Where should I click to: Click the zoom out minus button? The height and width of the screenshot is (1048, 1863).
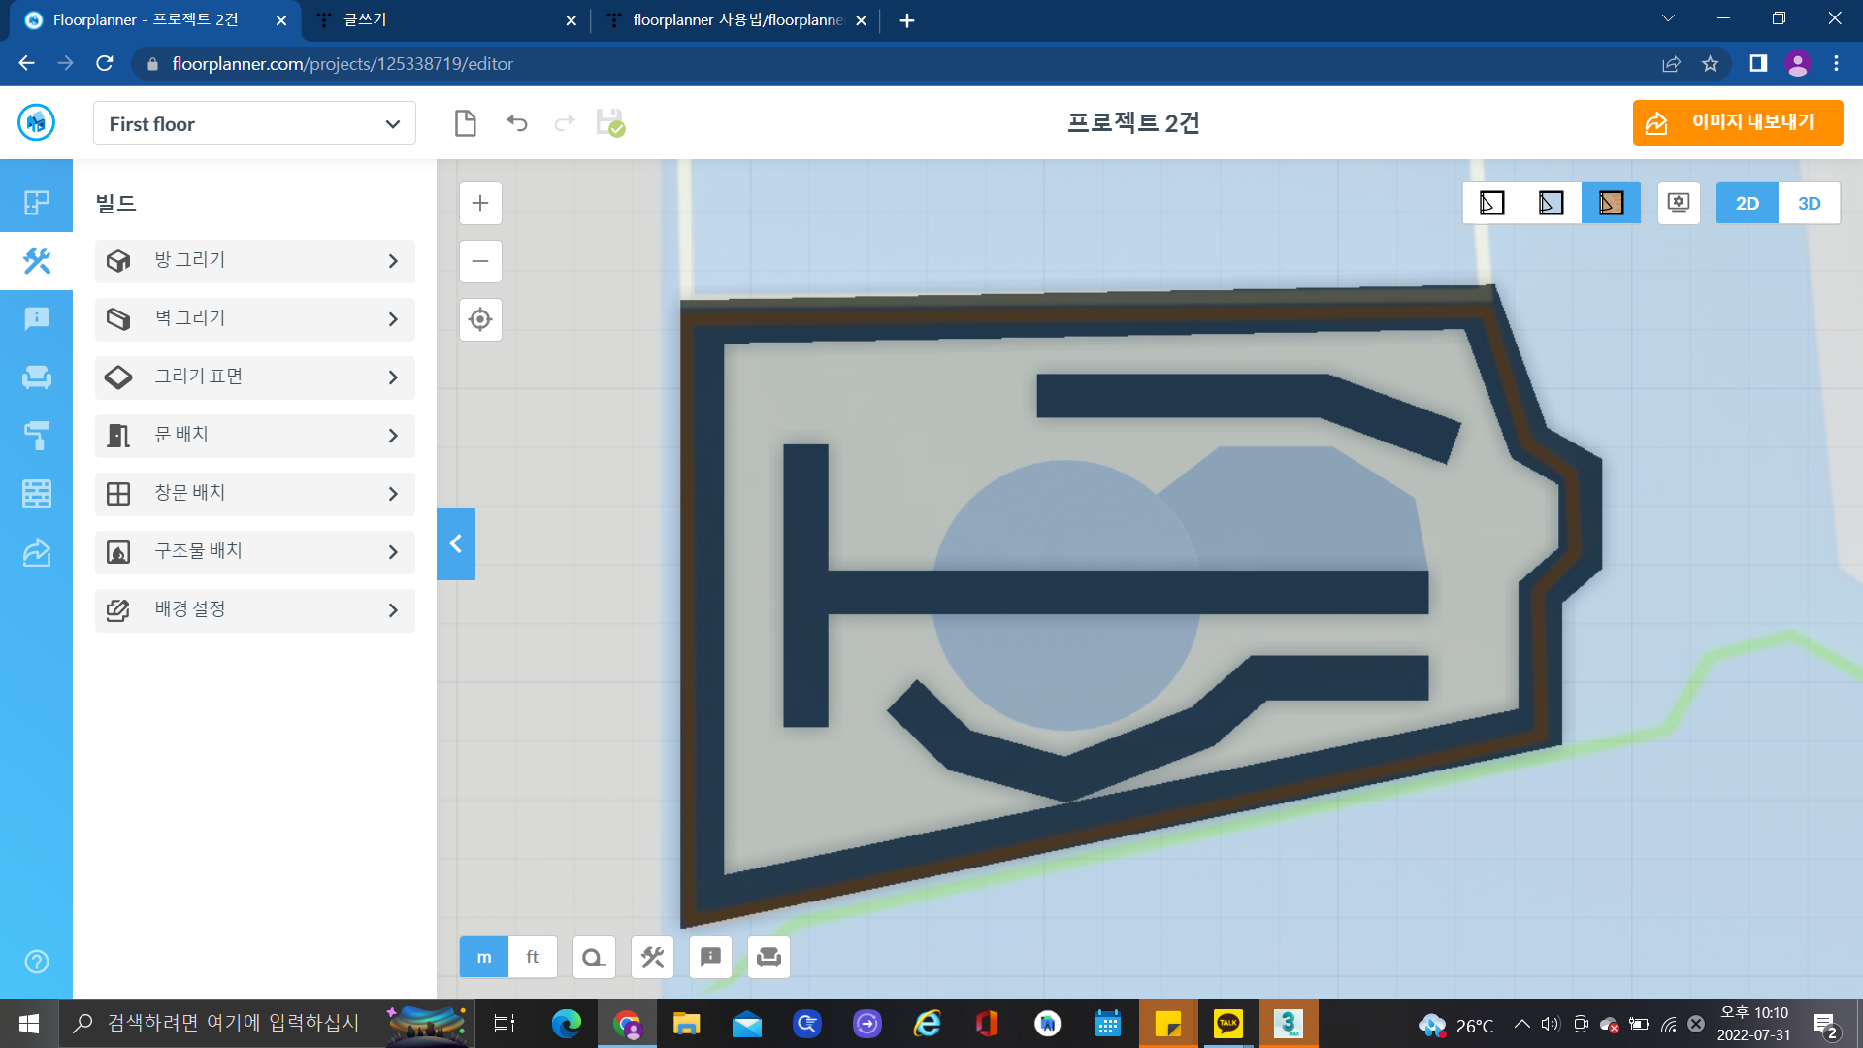pos(480,261)
